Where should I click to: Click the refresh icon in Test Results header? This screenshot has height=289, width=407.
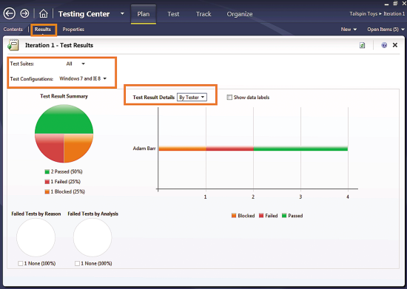click(x=362, y=45)
